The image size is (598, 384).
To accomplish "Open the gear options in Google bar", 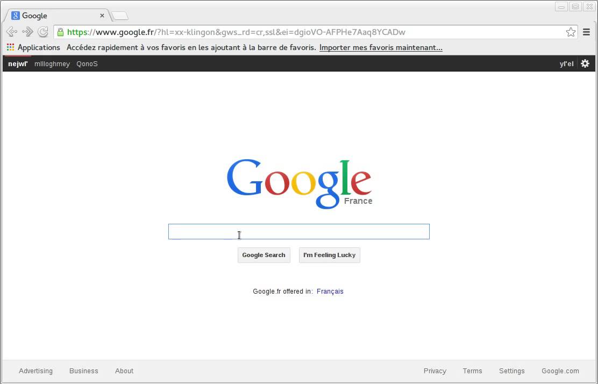I will tap(585, 63).
